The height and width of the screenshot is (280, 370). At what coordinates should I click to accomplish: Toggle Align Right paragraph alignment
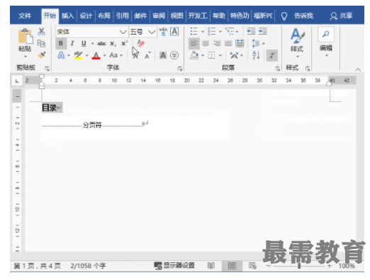(x=217, y=43)
